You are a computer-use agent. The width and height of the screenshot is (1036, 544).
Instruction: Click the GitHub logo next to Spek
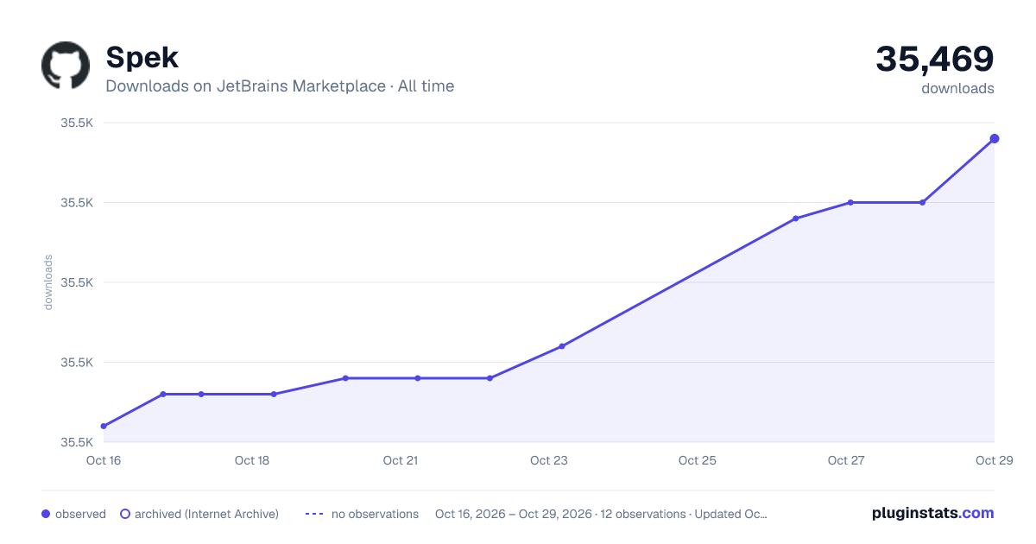pos(66,66)
